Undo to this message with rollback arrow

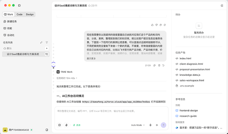coord(164,66)
